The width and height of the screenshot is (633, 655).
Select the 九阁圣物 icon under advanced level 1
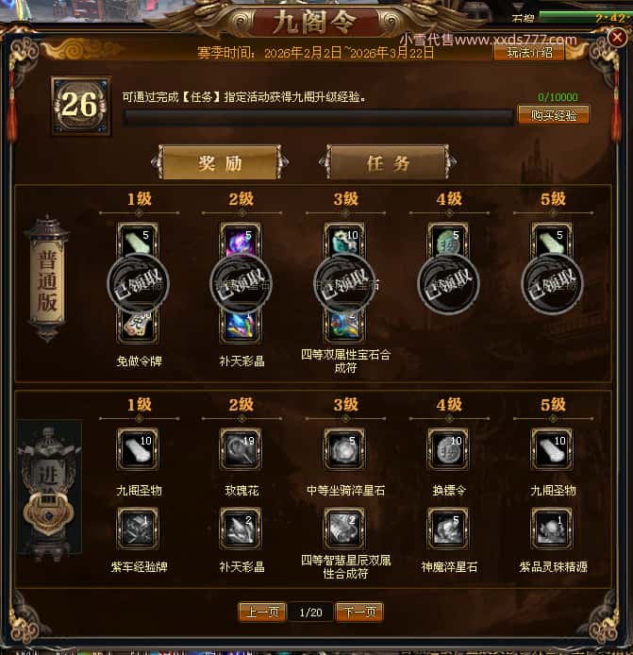click(138, 449)
